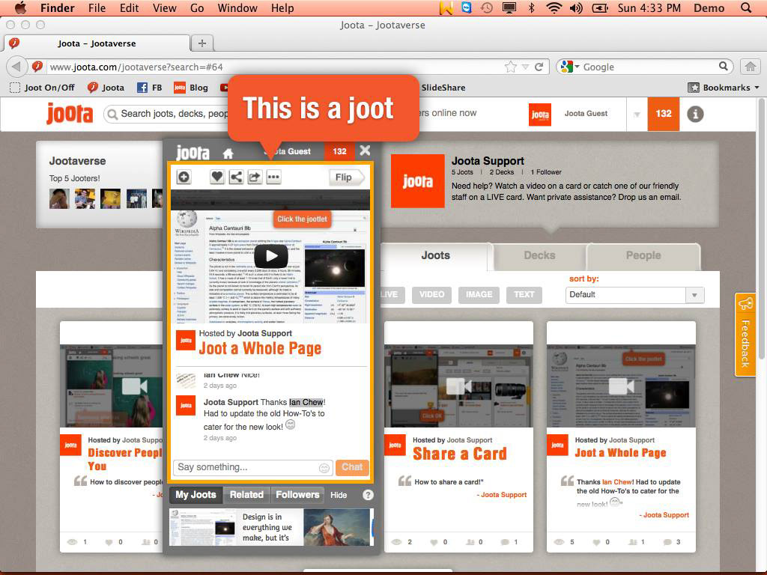Toggle the VIDEO filter button
This screenshot has height=575, width=767.
pos(431,294)
